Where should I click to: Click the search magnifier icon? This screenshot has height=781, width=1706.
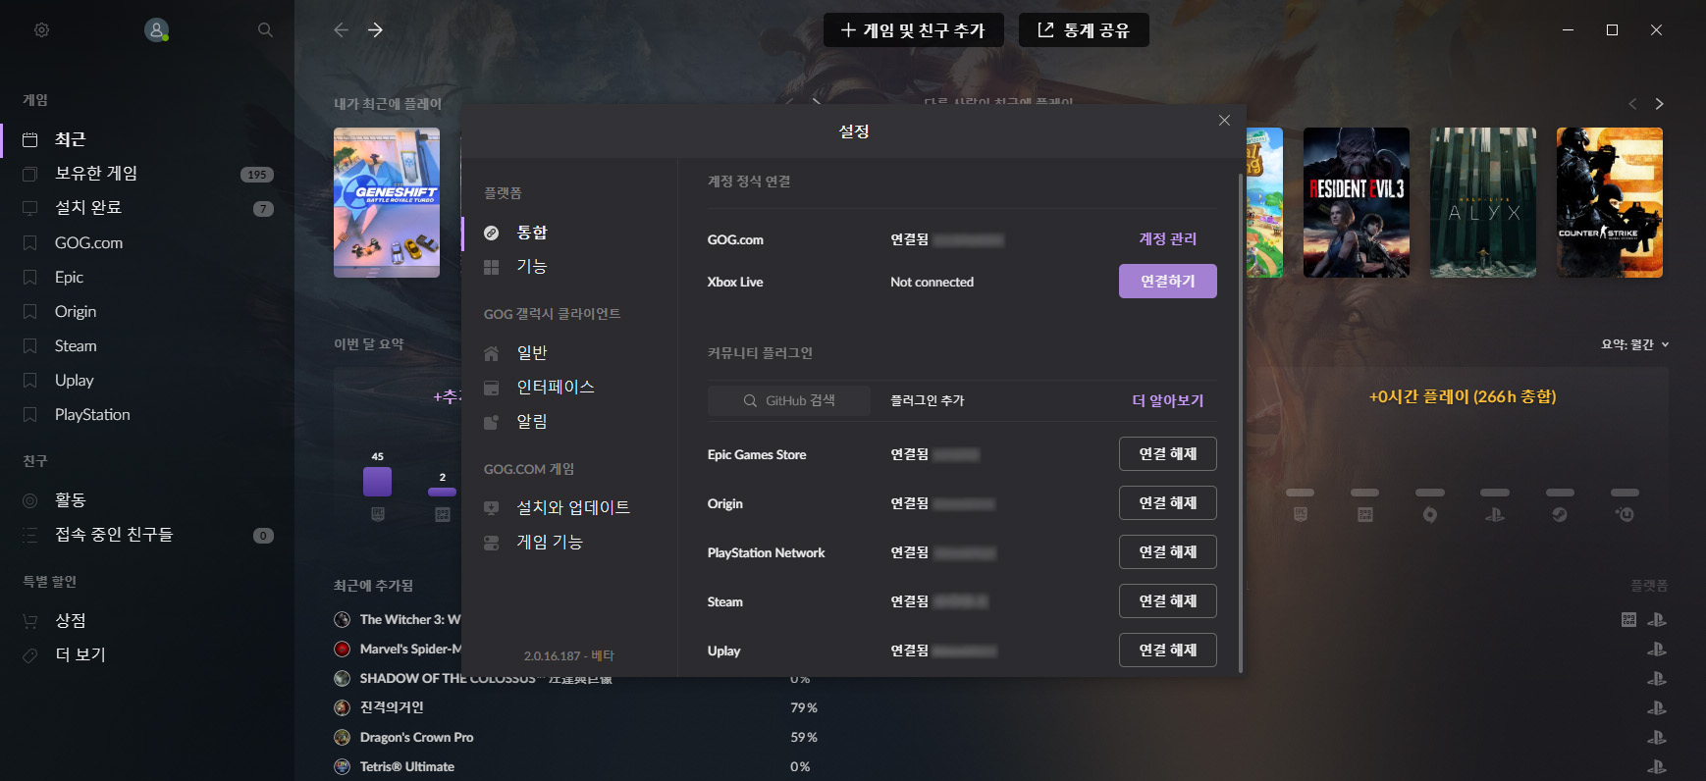(265, 30)
